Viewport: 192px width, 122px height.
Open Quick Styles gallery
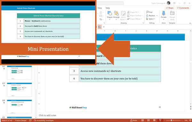pos(123,16)
